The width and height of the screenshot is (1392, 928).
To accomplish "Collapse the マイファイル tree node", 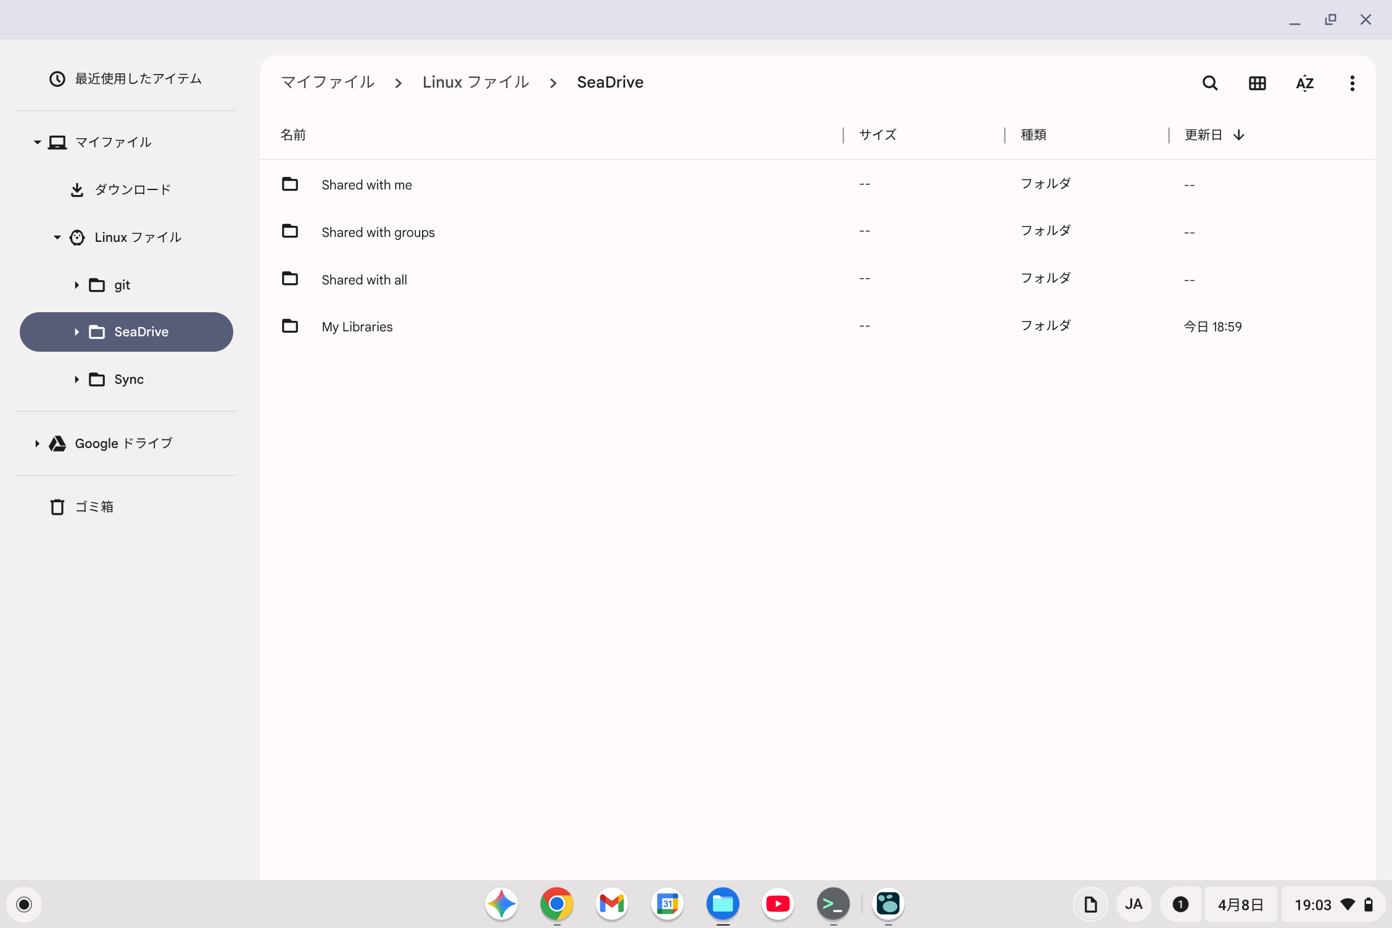I will pos(37,143).
